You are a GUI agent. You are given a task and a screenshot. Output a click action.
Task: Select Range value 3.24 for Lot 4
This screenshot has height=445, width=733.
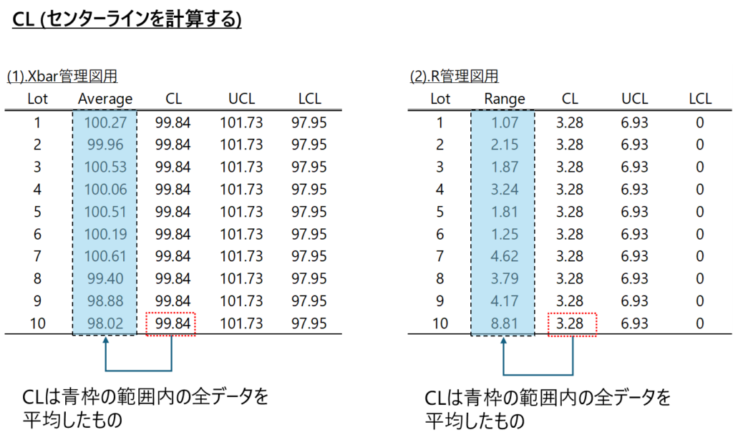pos(504,190)
